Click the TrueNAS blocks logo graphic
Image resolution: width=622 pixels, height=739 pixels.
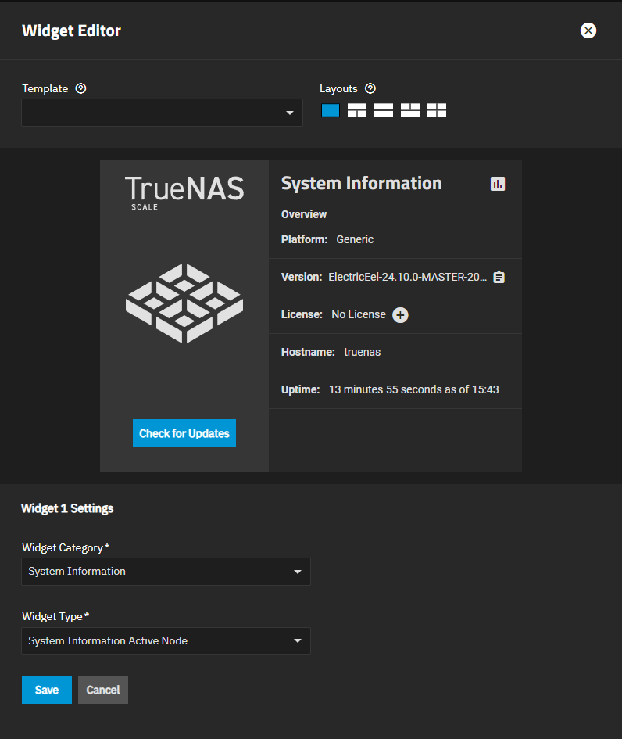click(184, 303)
